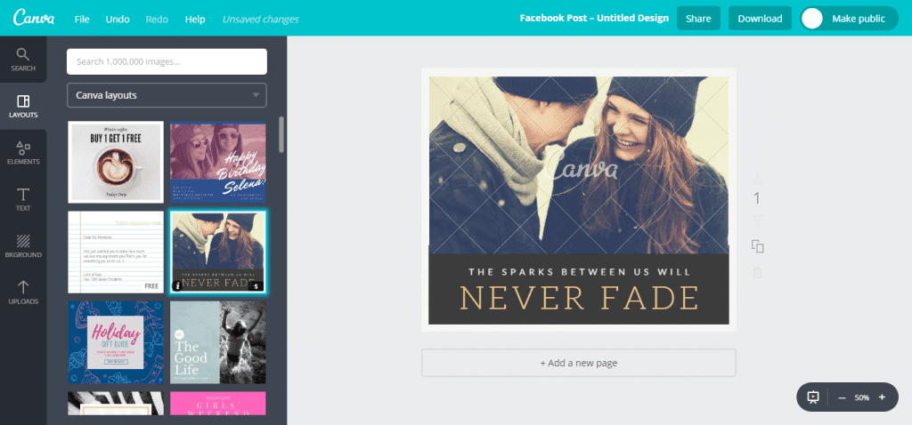Expand the Canva layouts dropdown
This screenshot has height=425, width=912.
167,95
